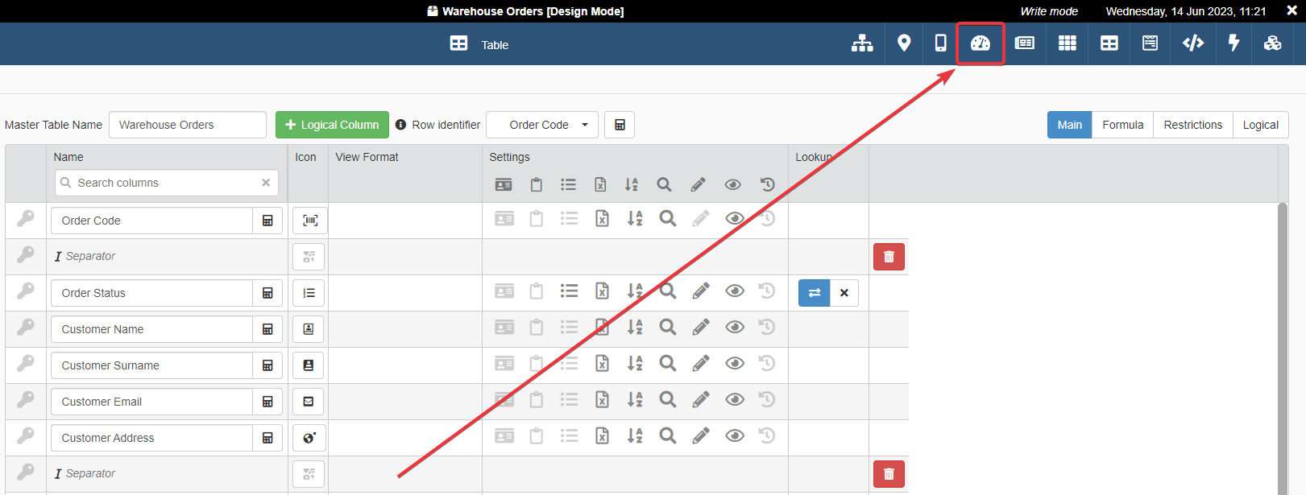Open the code editor icon
Image resolution: width=1306 pixels, height=495 pixels.
pos(1192,43)
